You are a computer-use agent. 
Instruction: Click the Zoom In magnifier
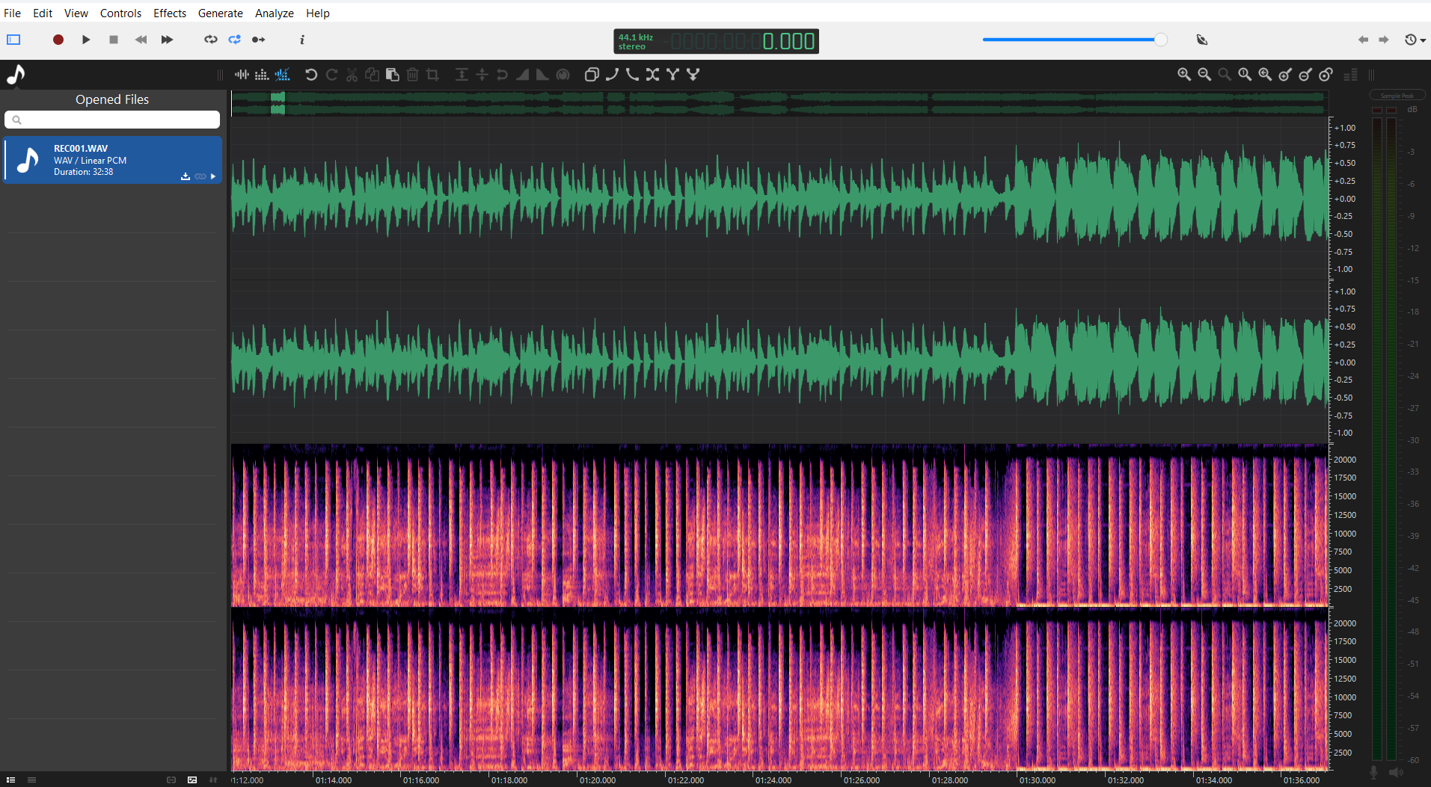1184,75
